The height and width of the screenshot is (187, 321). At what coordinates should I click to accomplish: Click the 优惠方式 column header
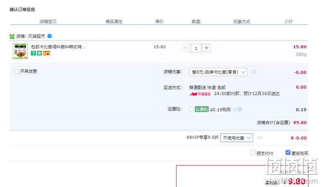pos(241,21)
